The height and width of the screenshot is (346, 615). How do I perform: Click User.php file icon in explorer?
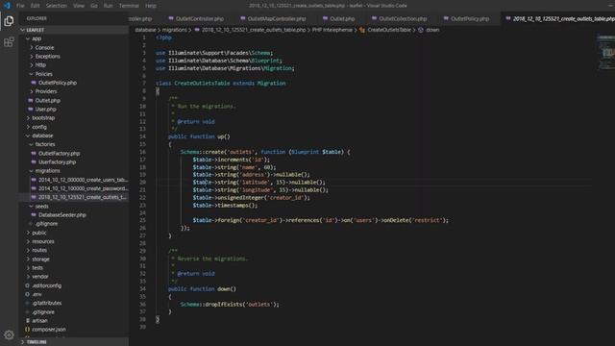(31, 109)
